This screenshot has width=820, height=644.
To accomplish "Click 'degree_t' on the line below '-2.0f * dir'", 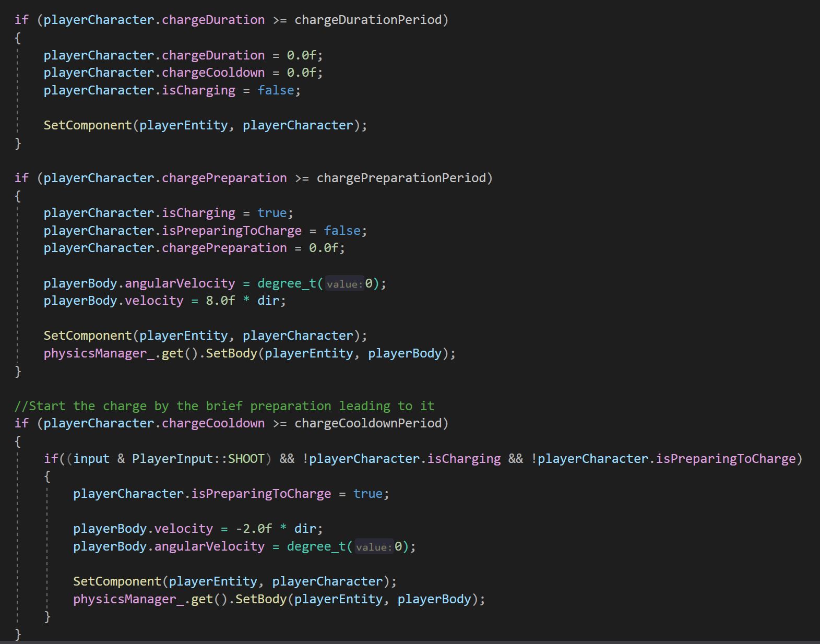I will (316, 546).
